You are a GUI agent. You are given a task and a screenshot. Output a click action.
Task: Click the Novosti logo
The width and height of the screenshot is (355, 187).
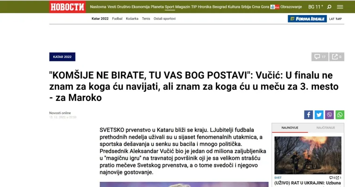point(67,7)
